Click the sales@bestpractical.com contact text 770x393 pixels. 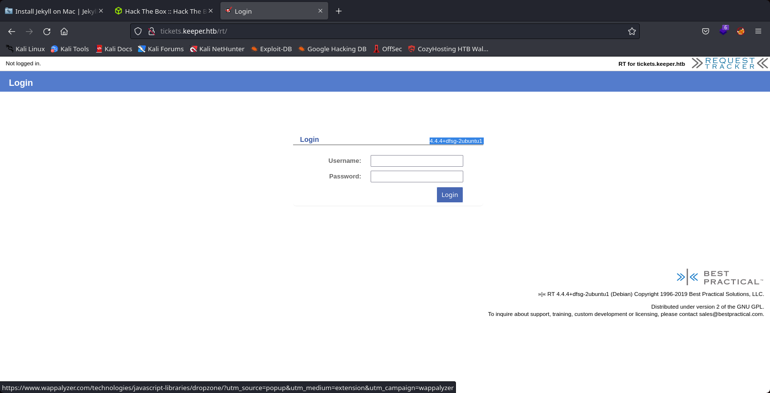point(731,314)
